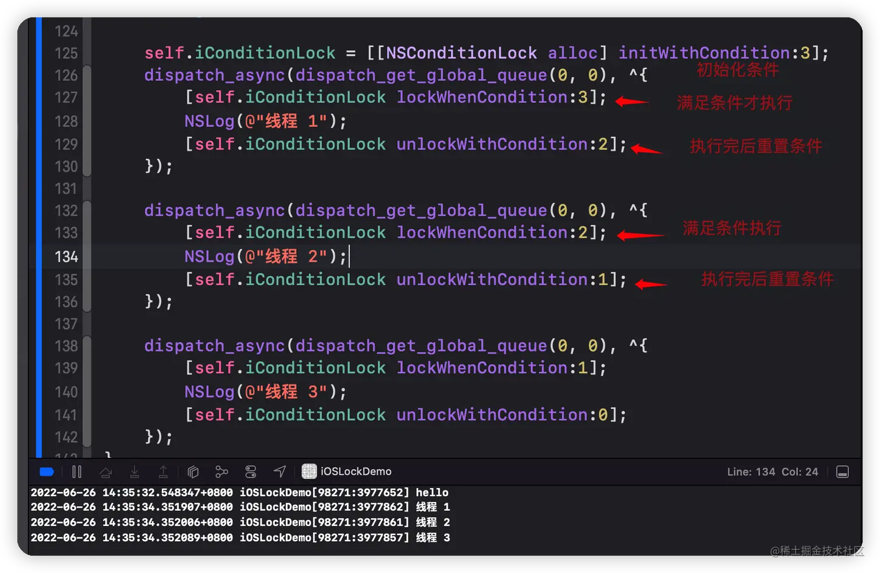Click line number 139 in gutter
This screenshot has height=573, width=880.
(x=66, y=368)
